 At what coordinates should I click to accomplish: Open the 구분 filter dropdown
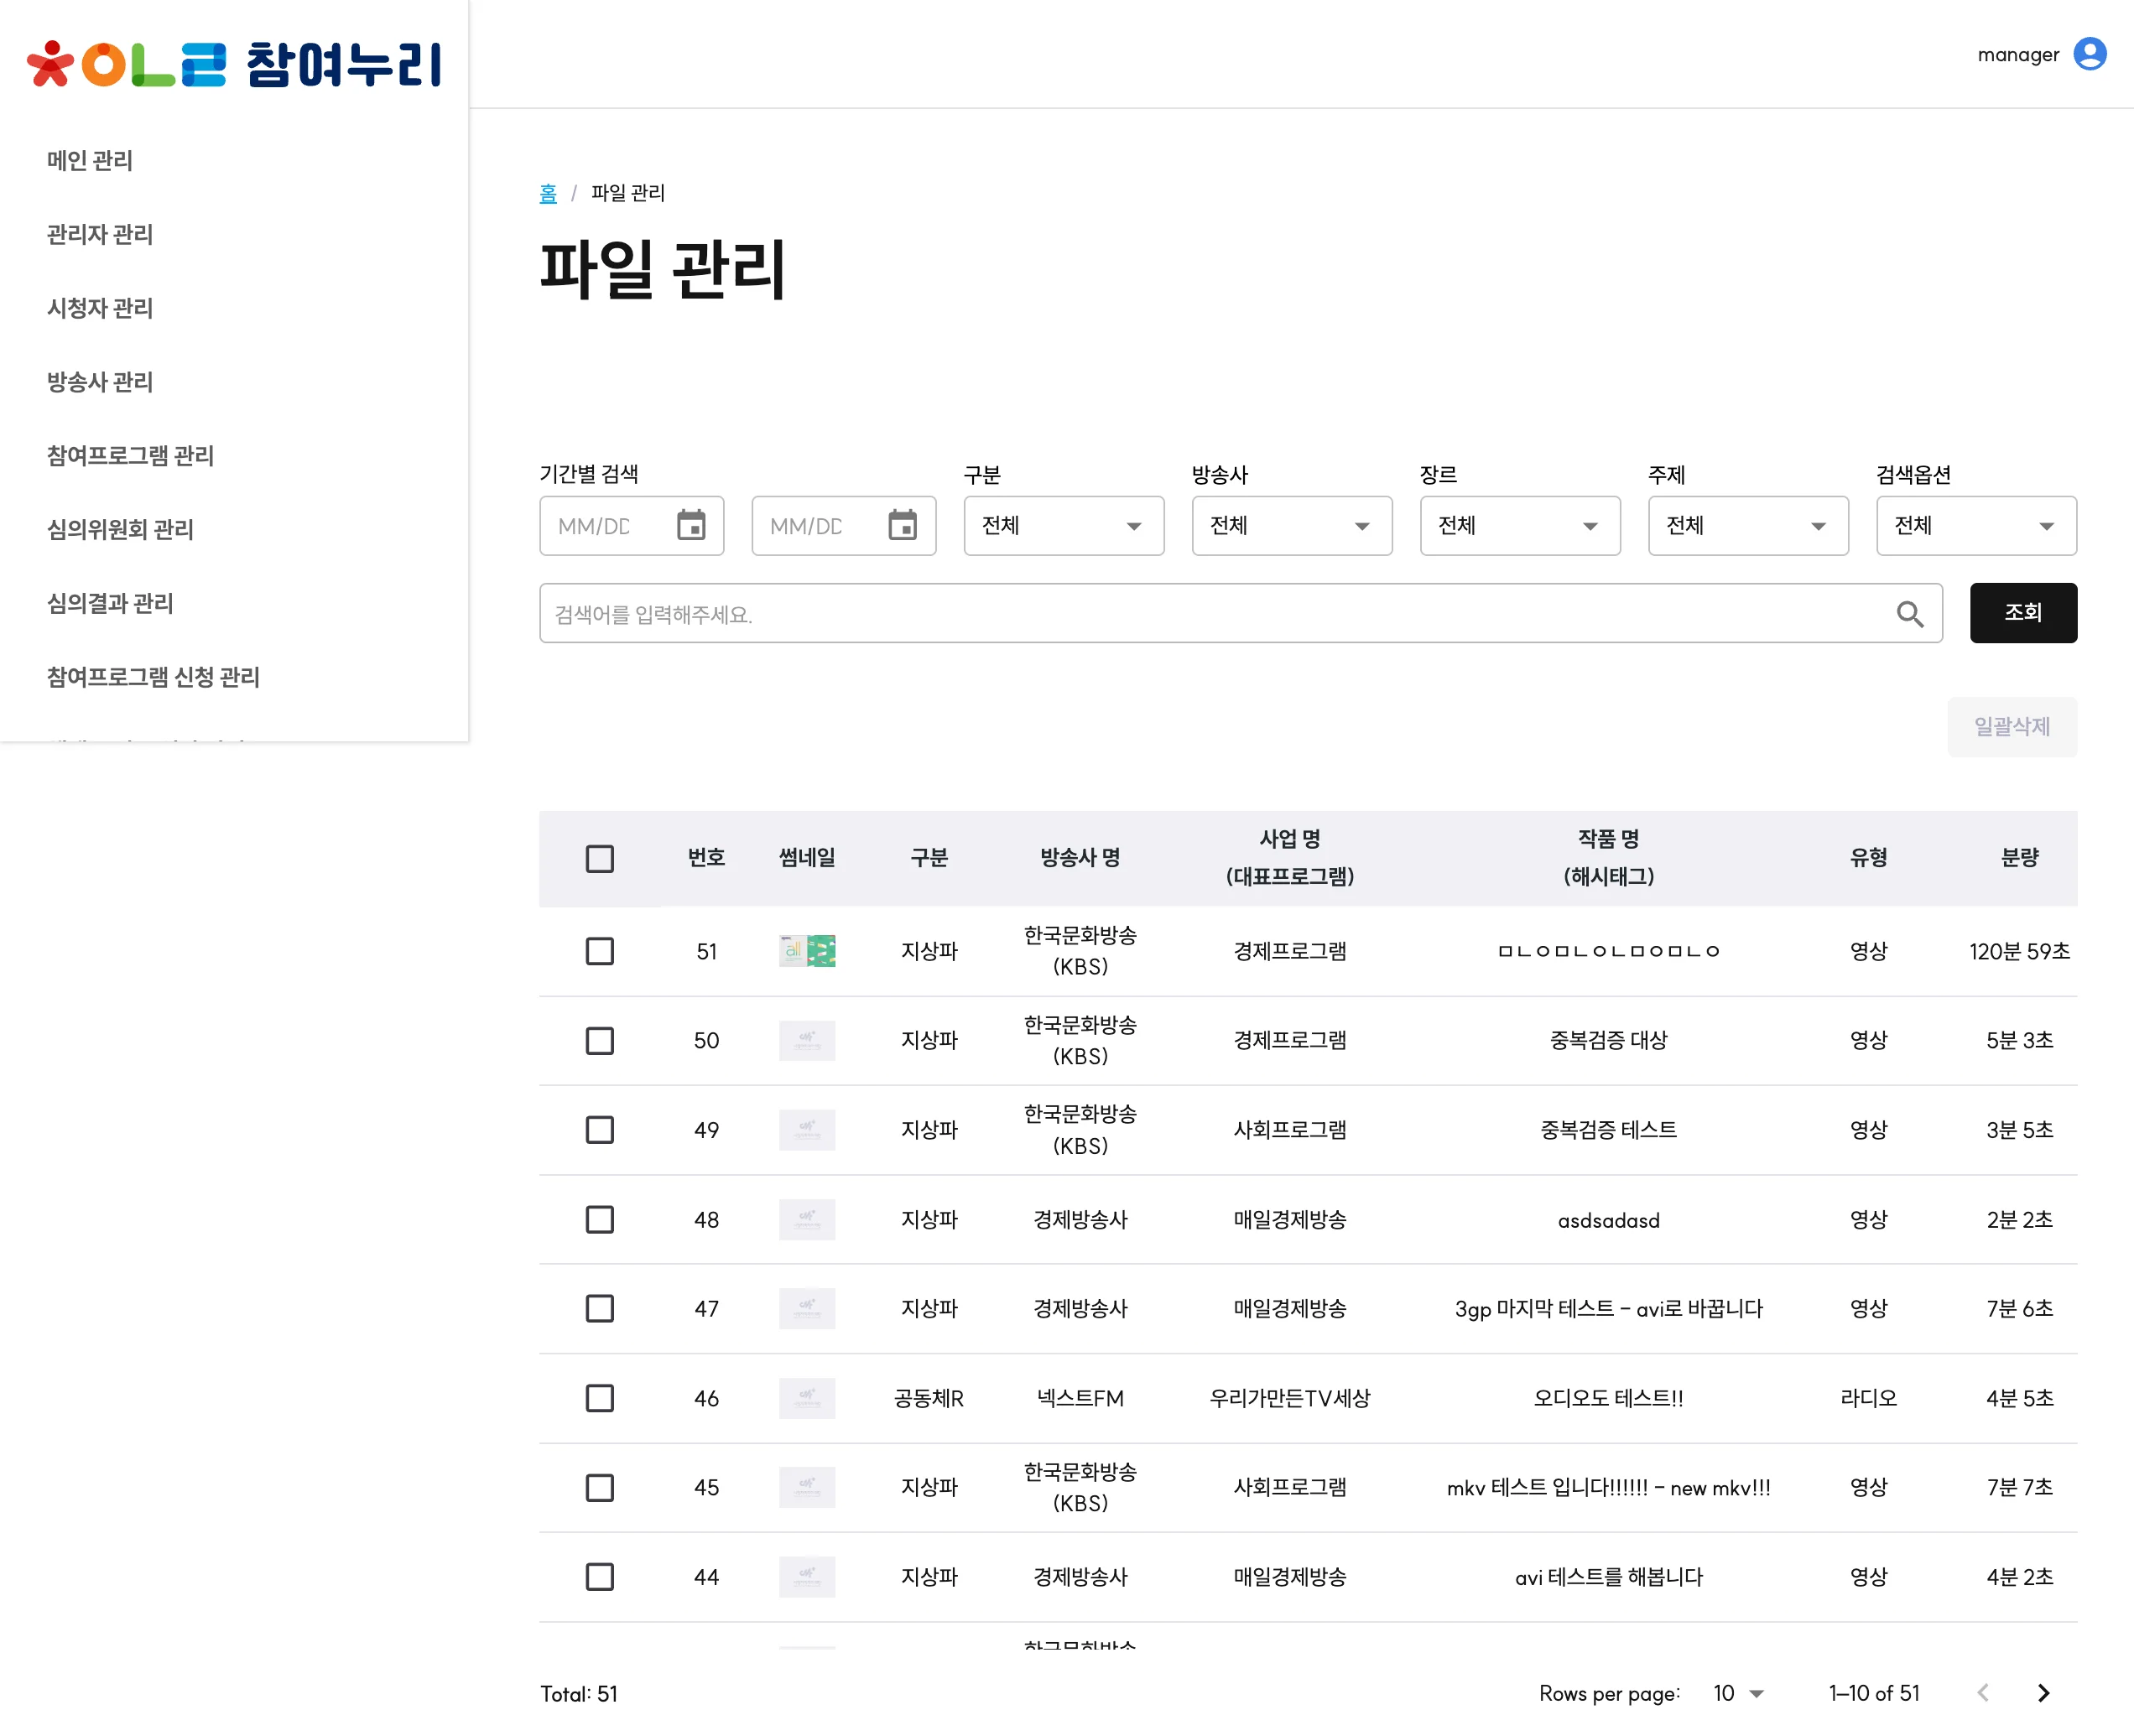coord(1063,525)
